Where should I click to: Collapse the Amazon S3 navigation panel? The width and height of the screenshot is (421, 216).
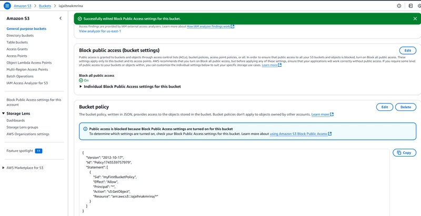61,18
